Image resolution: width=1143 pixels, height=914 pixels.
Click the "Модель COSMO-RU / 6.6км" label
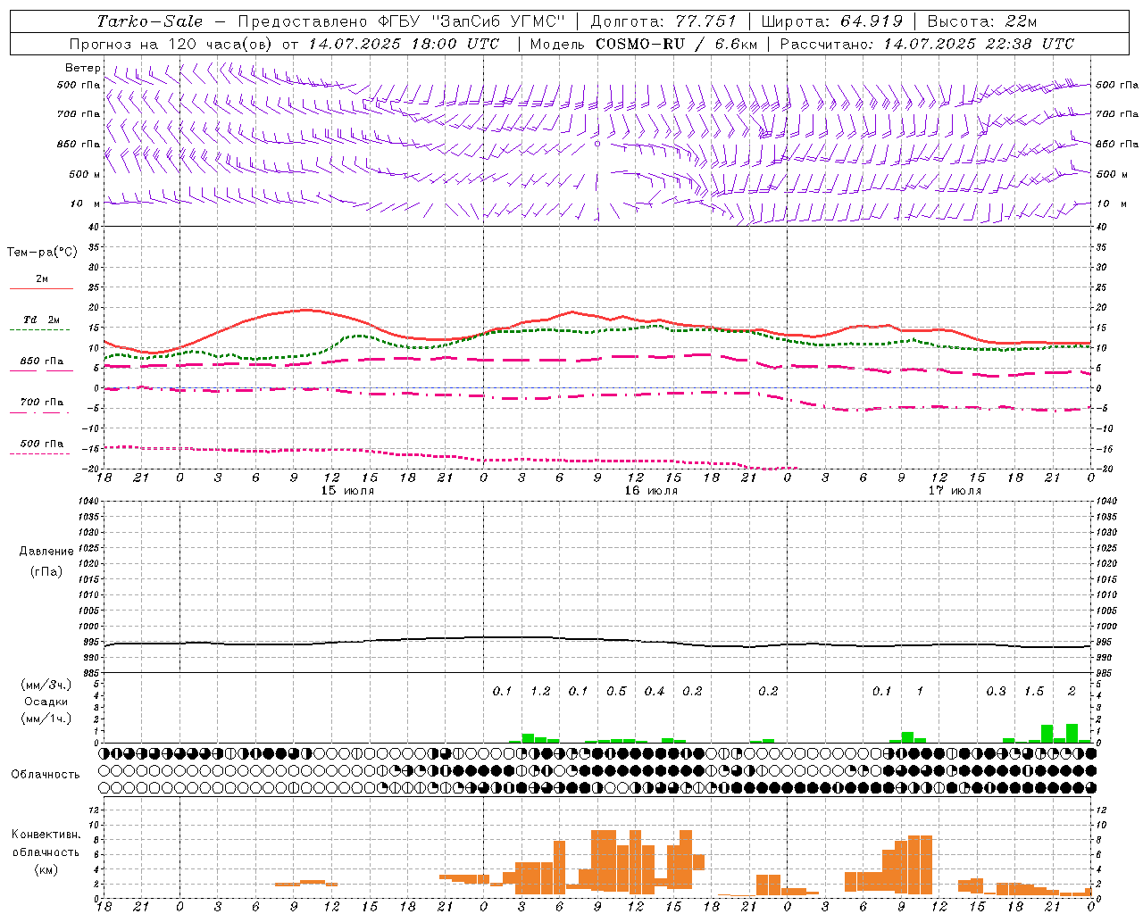pyautogui.click(x=643, y=44)
